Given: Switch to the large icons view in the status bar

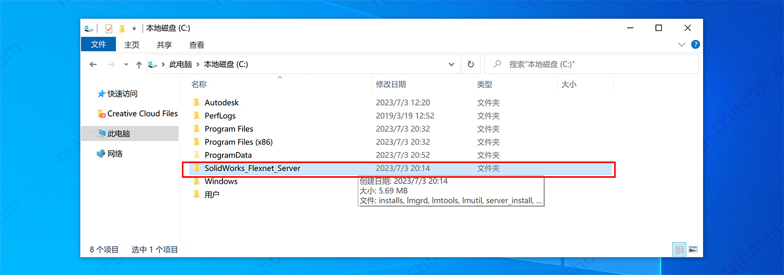Looking at the screenshot, I should (693, 250).
